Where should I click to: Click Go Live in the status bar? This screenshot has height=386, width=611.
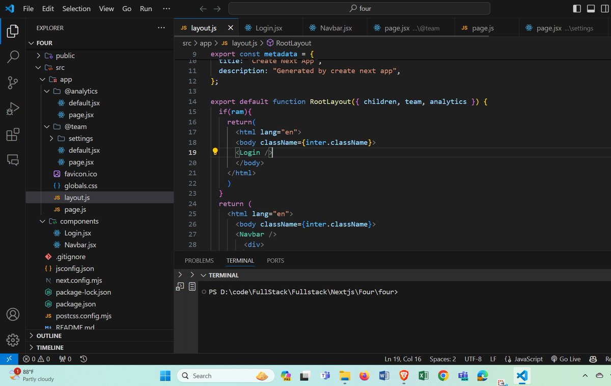coord(566,359)
